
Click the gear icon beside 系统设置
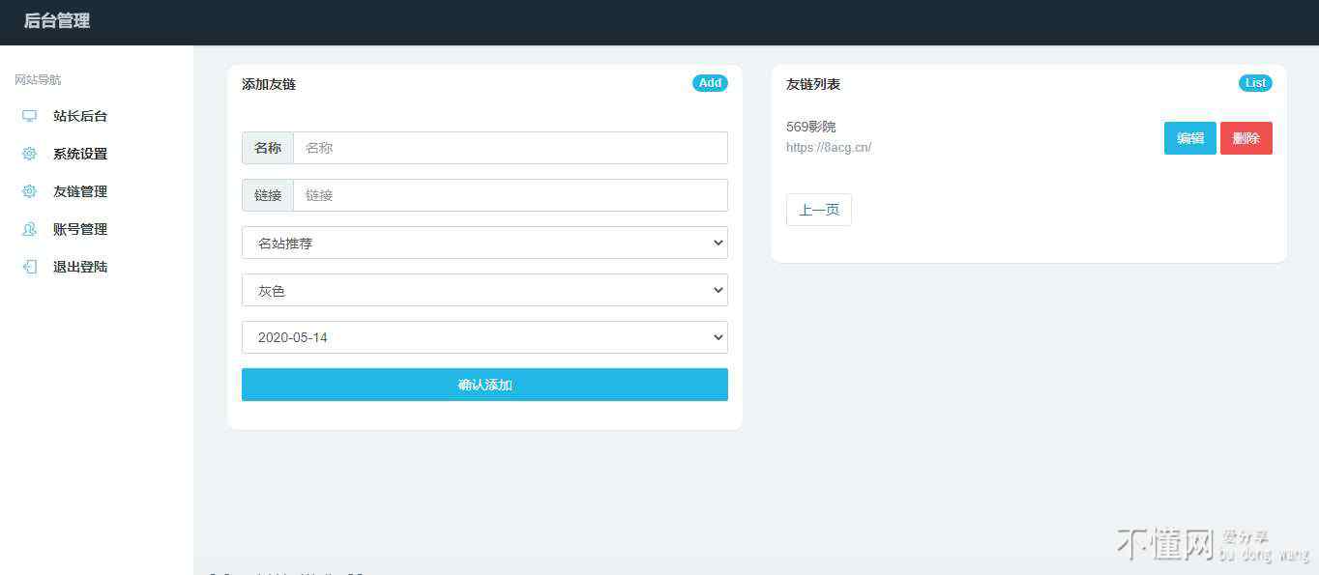[29, 154]
